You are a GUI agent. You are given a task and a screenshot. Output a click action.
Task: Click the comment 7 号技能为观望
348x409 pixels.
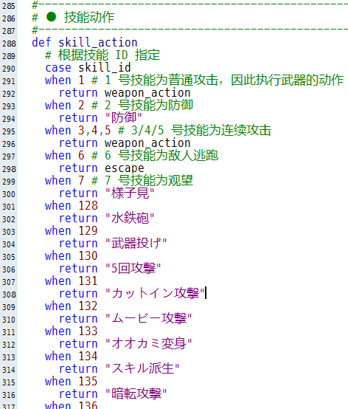pyautogui.click(x=149, y=180)
